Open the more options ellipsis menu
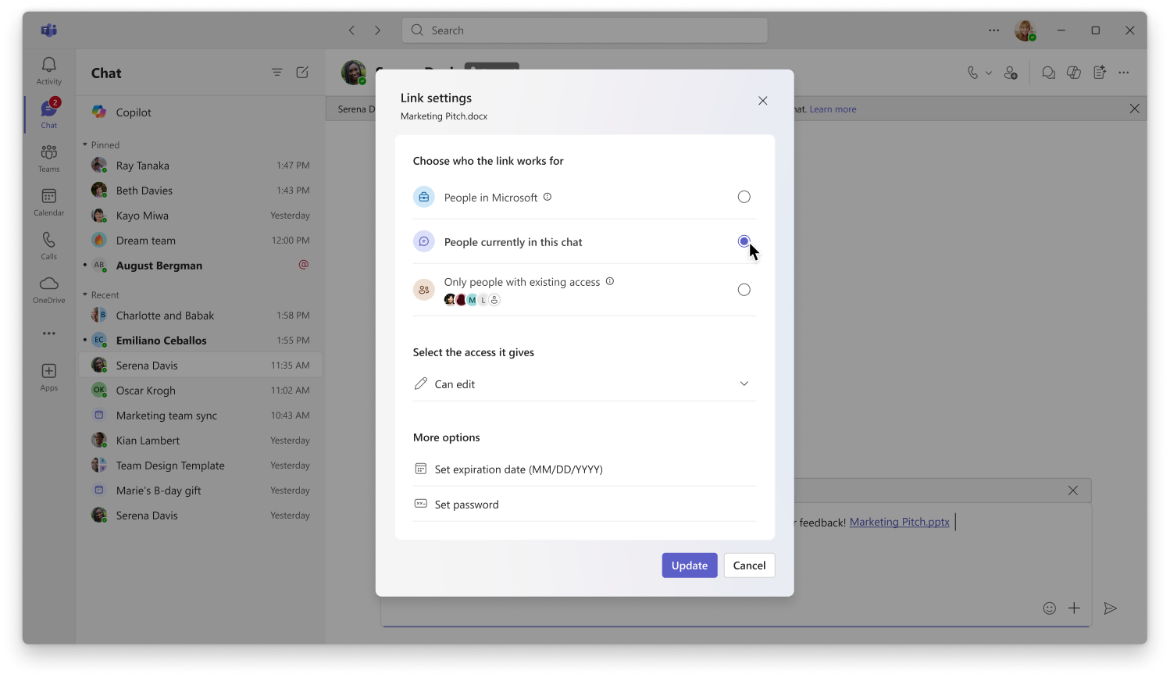Image resolution: width=1170 pixels, height=678 pixels. point(1123,72)
